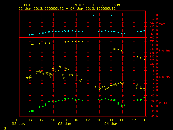Select the station ID 8918 text
The image size is (173, 130).
click(x=27, y=5)
